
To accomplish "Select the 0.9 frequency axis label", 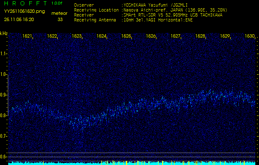I will (4, 95).
